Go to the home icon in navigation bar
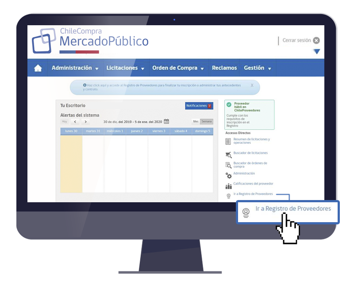 pos(38,68)
